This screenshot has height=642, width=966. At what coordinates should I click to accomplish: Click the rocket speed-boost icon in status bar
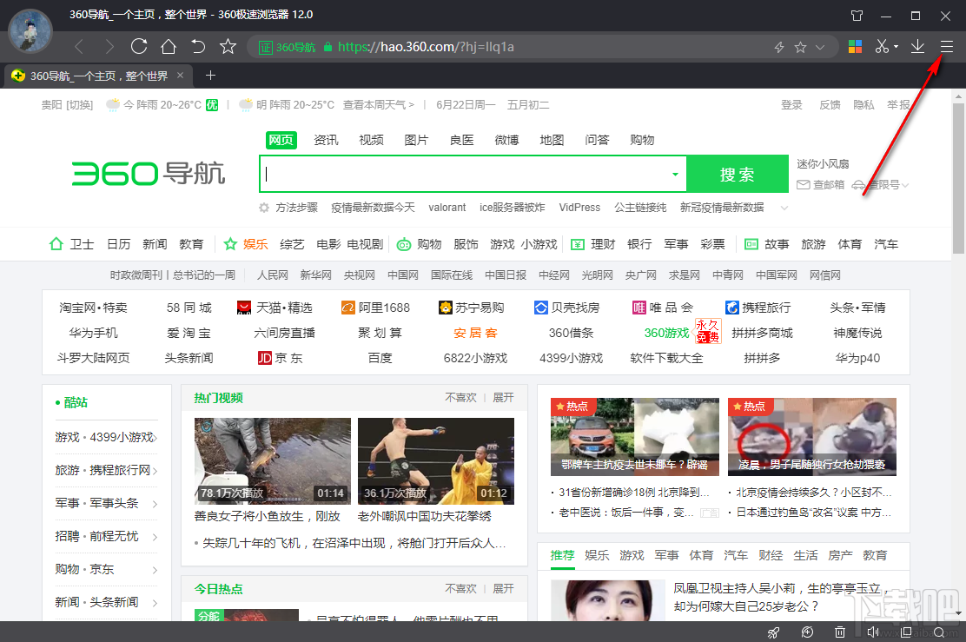click(773, 632)
